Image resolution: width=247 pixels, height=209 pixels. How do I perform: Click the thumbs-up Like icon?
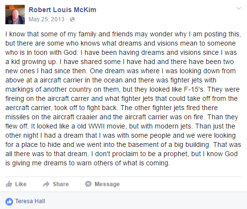[x=9, y=184]
